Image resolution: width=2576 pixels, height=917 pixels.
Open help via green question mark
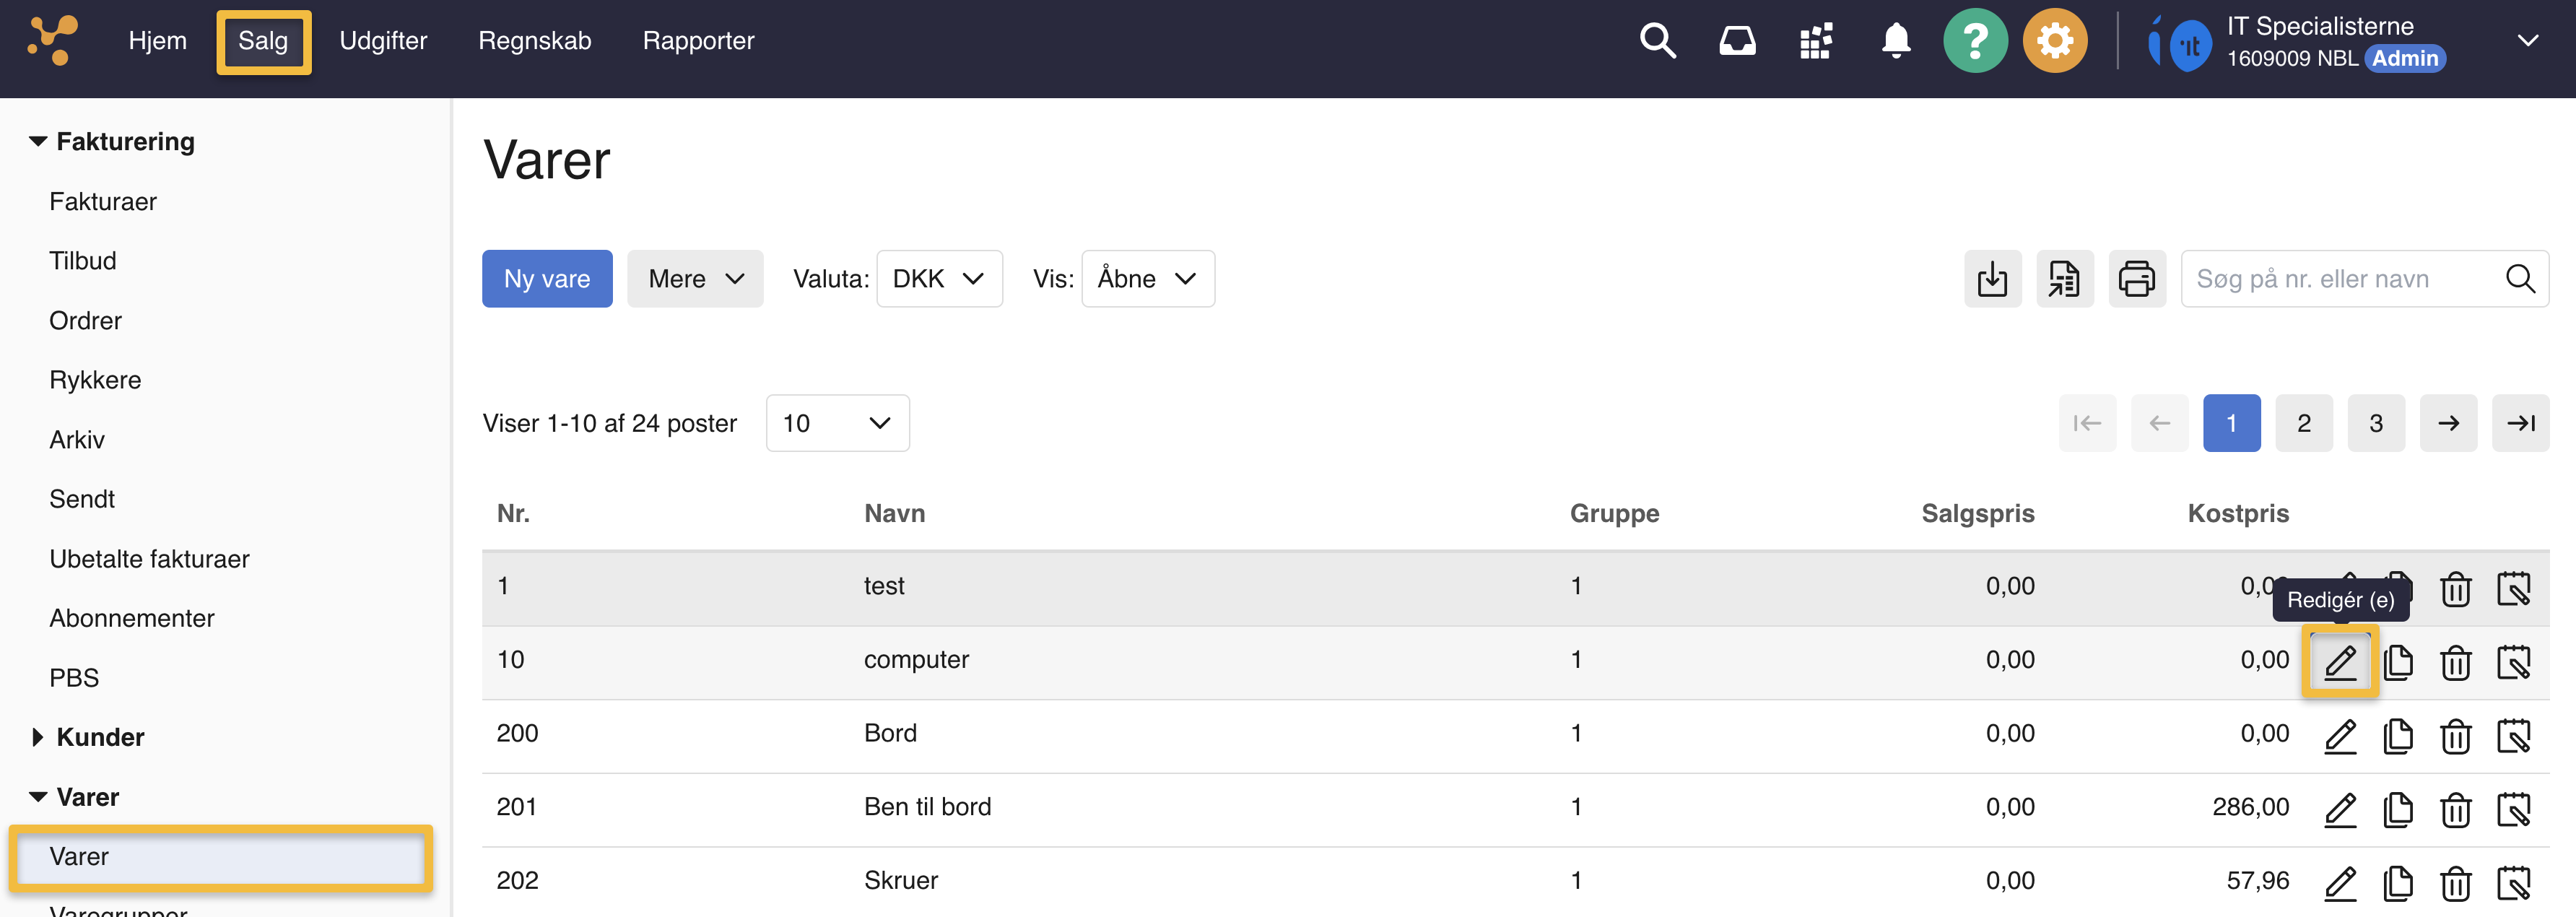pos(1974,41)
